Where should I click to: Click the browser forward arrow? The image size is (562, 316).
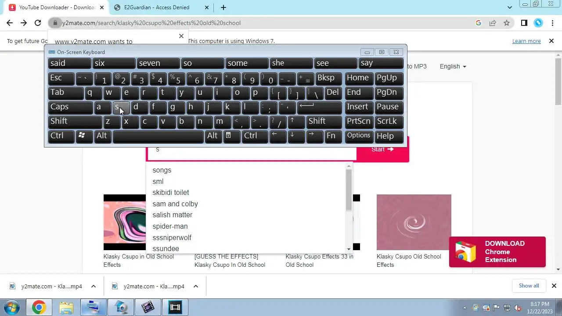click(x=24, y=23)
